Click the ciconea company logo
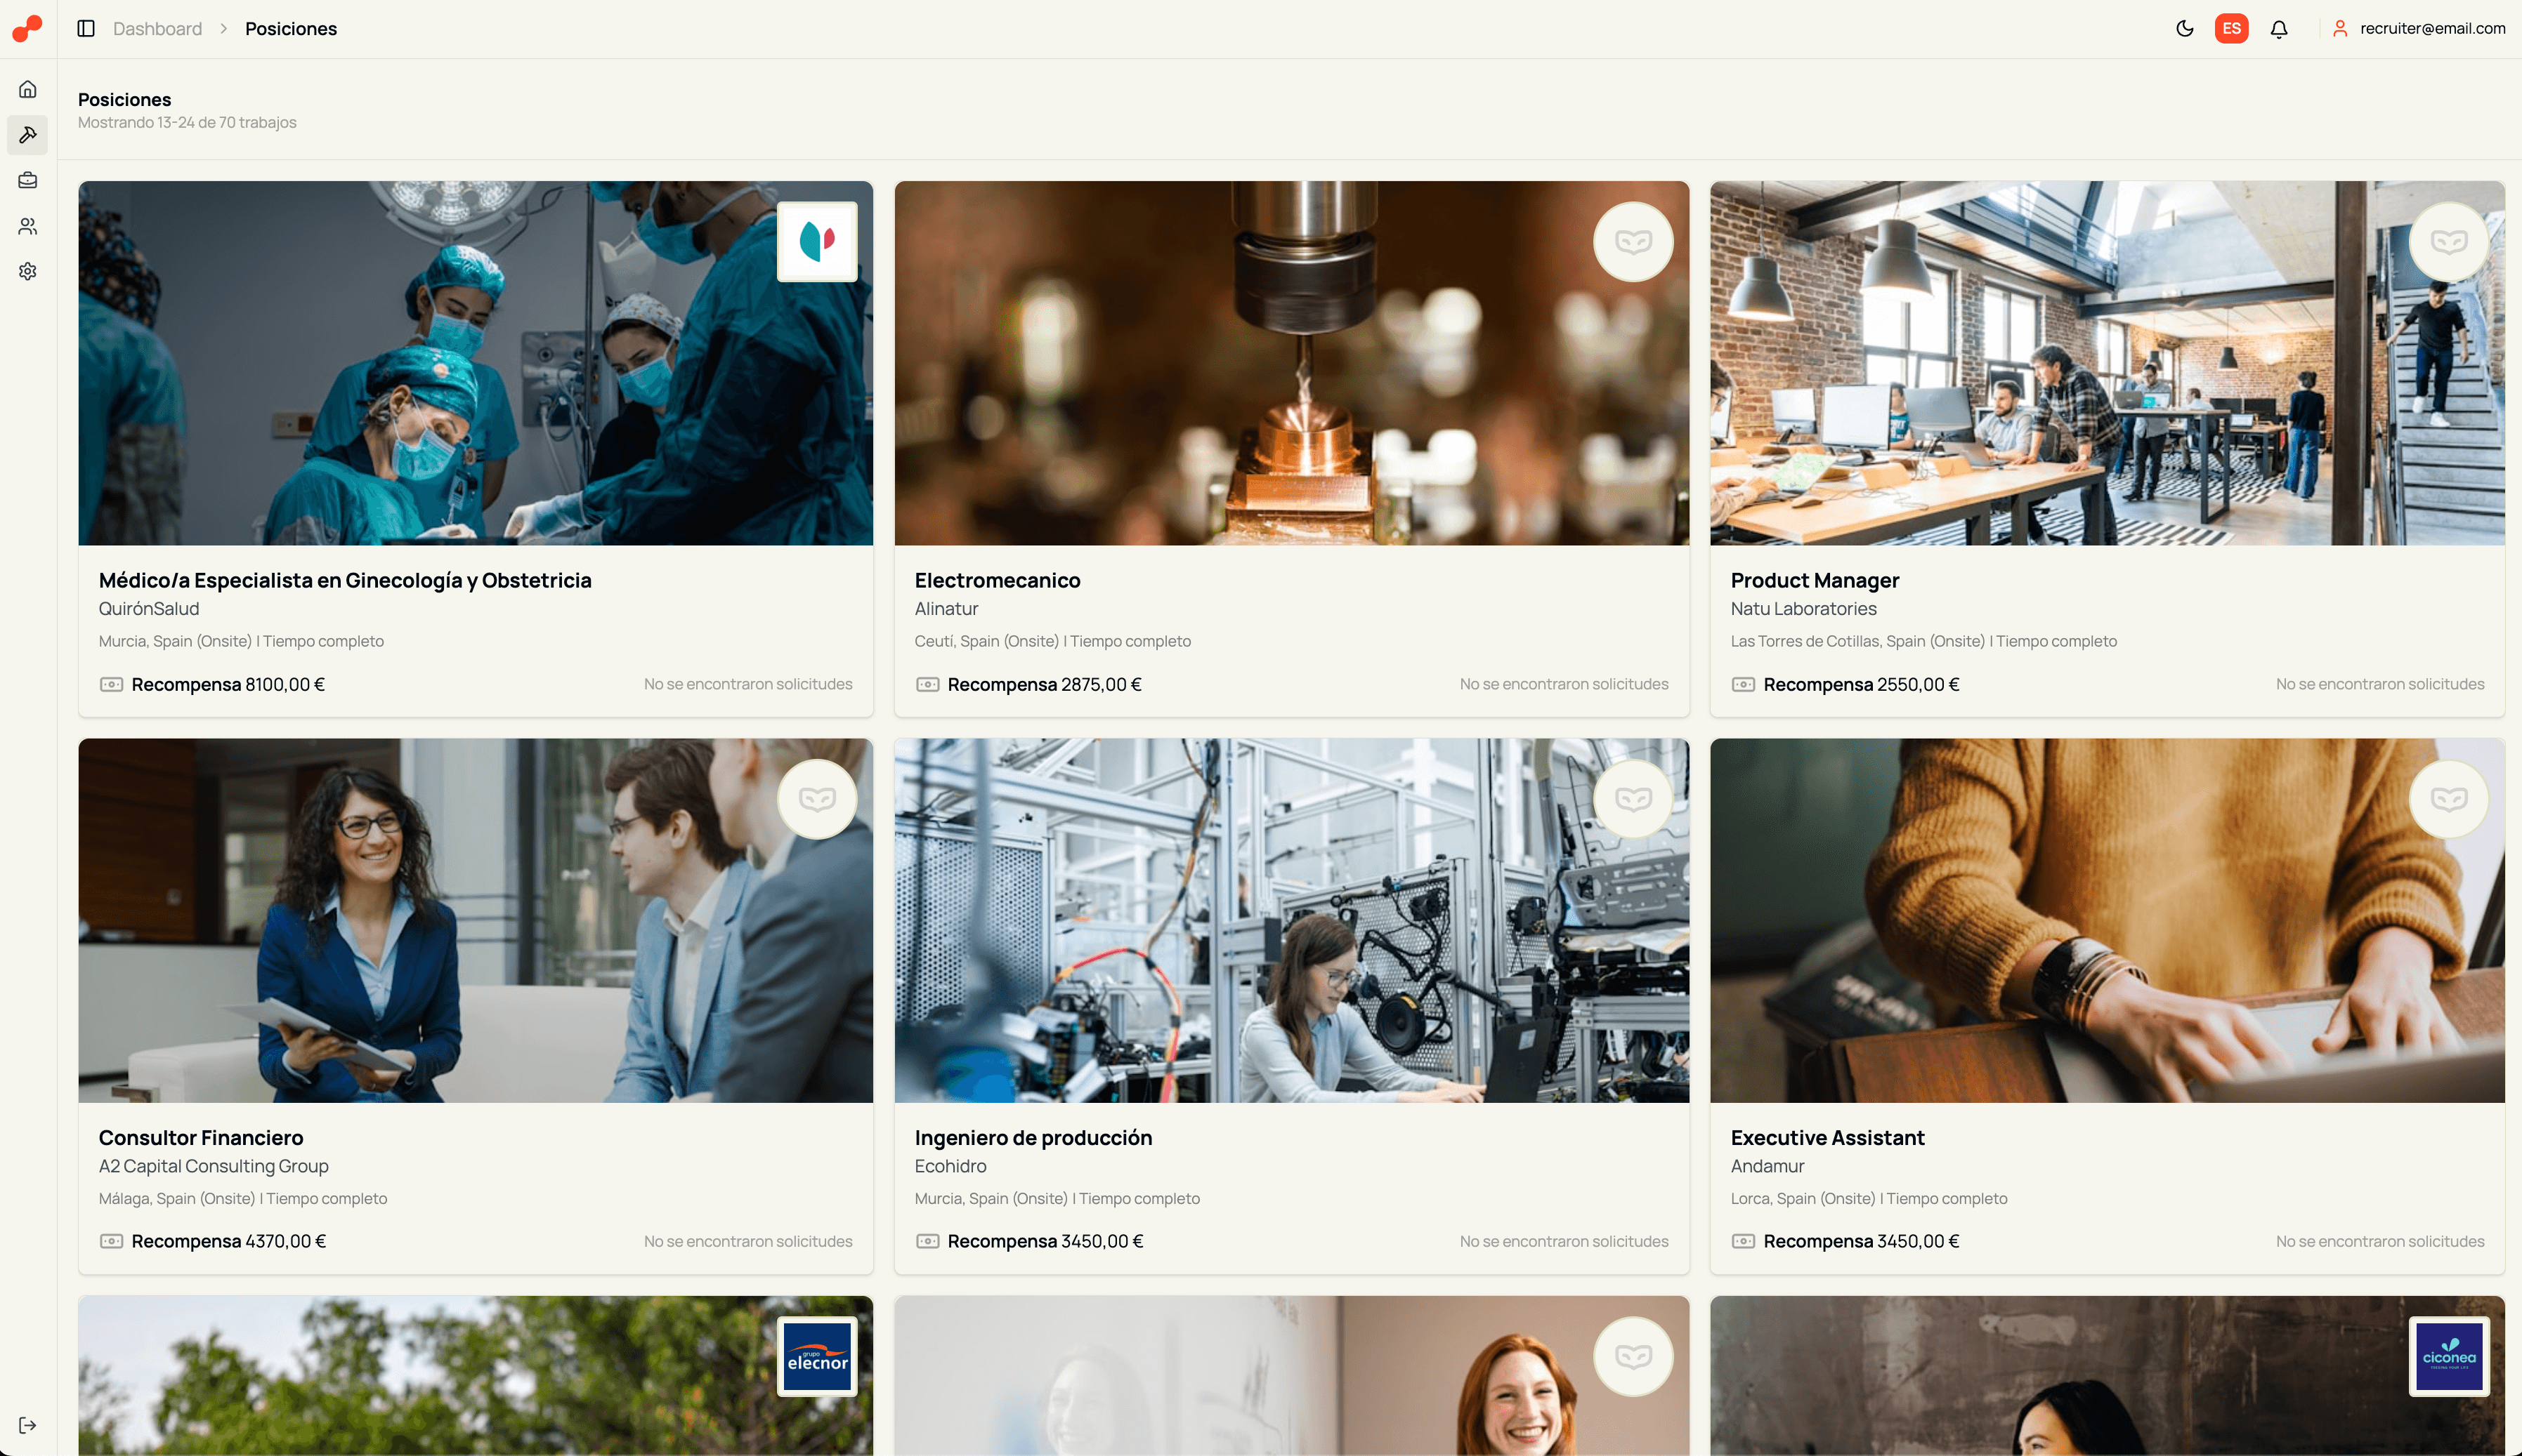The height and width of the screenshot is (1456, 2522). click(x=2448, y=1357)
